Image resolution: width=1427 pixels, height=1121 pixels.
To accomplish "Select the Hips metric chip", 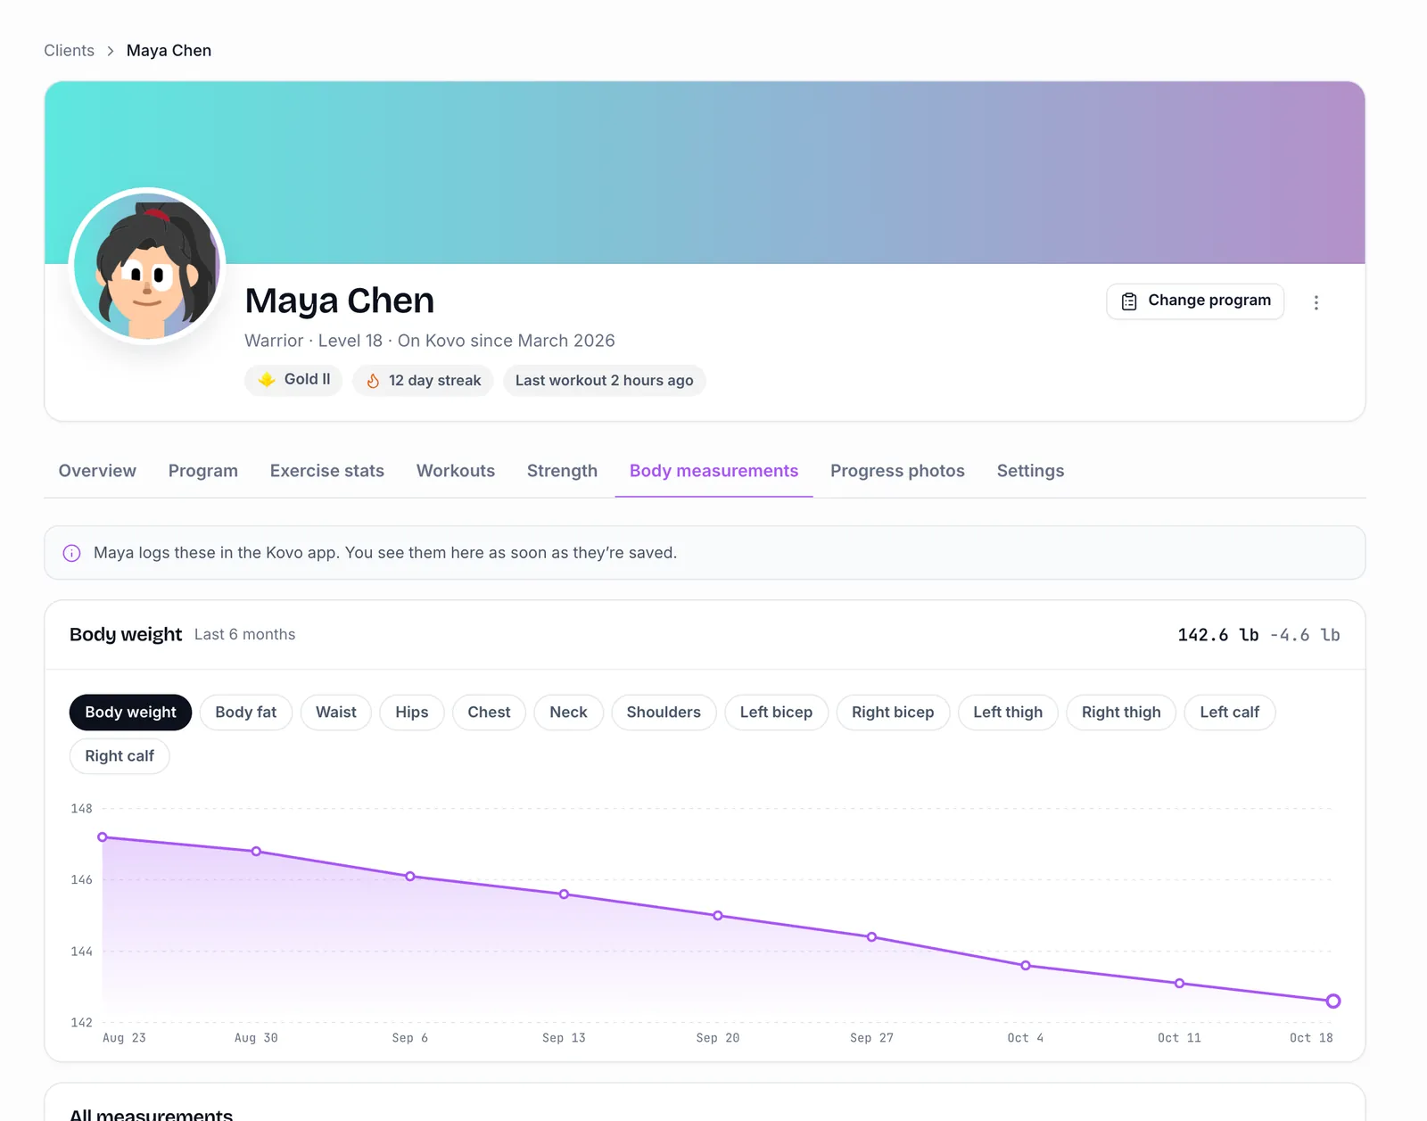I will 412,713.
